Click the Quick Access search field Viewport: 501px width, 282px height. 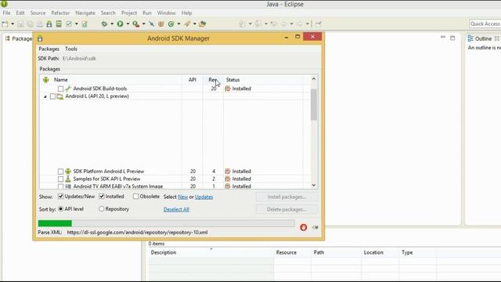[485, 24]
